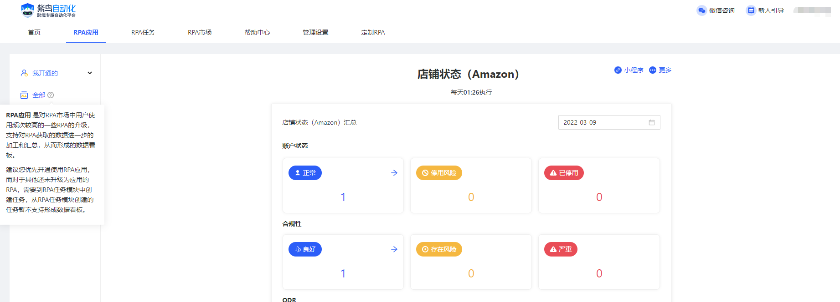This screenshot has width=840, height=302.
Task: Open 新人引导 guide icon
Action: click(x=751, y=10)
